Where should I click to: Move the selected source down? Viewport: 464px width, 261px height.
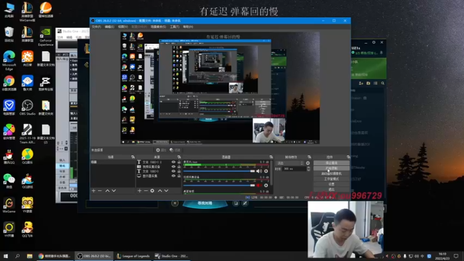(166, 191)
